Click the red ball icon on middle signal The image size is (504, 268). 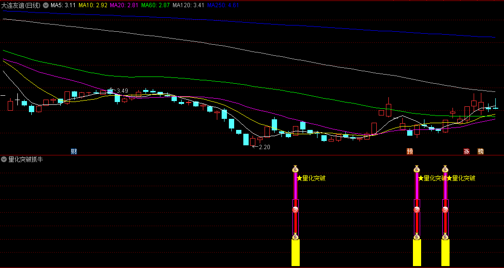click(x=417, y=210)
